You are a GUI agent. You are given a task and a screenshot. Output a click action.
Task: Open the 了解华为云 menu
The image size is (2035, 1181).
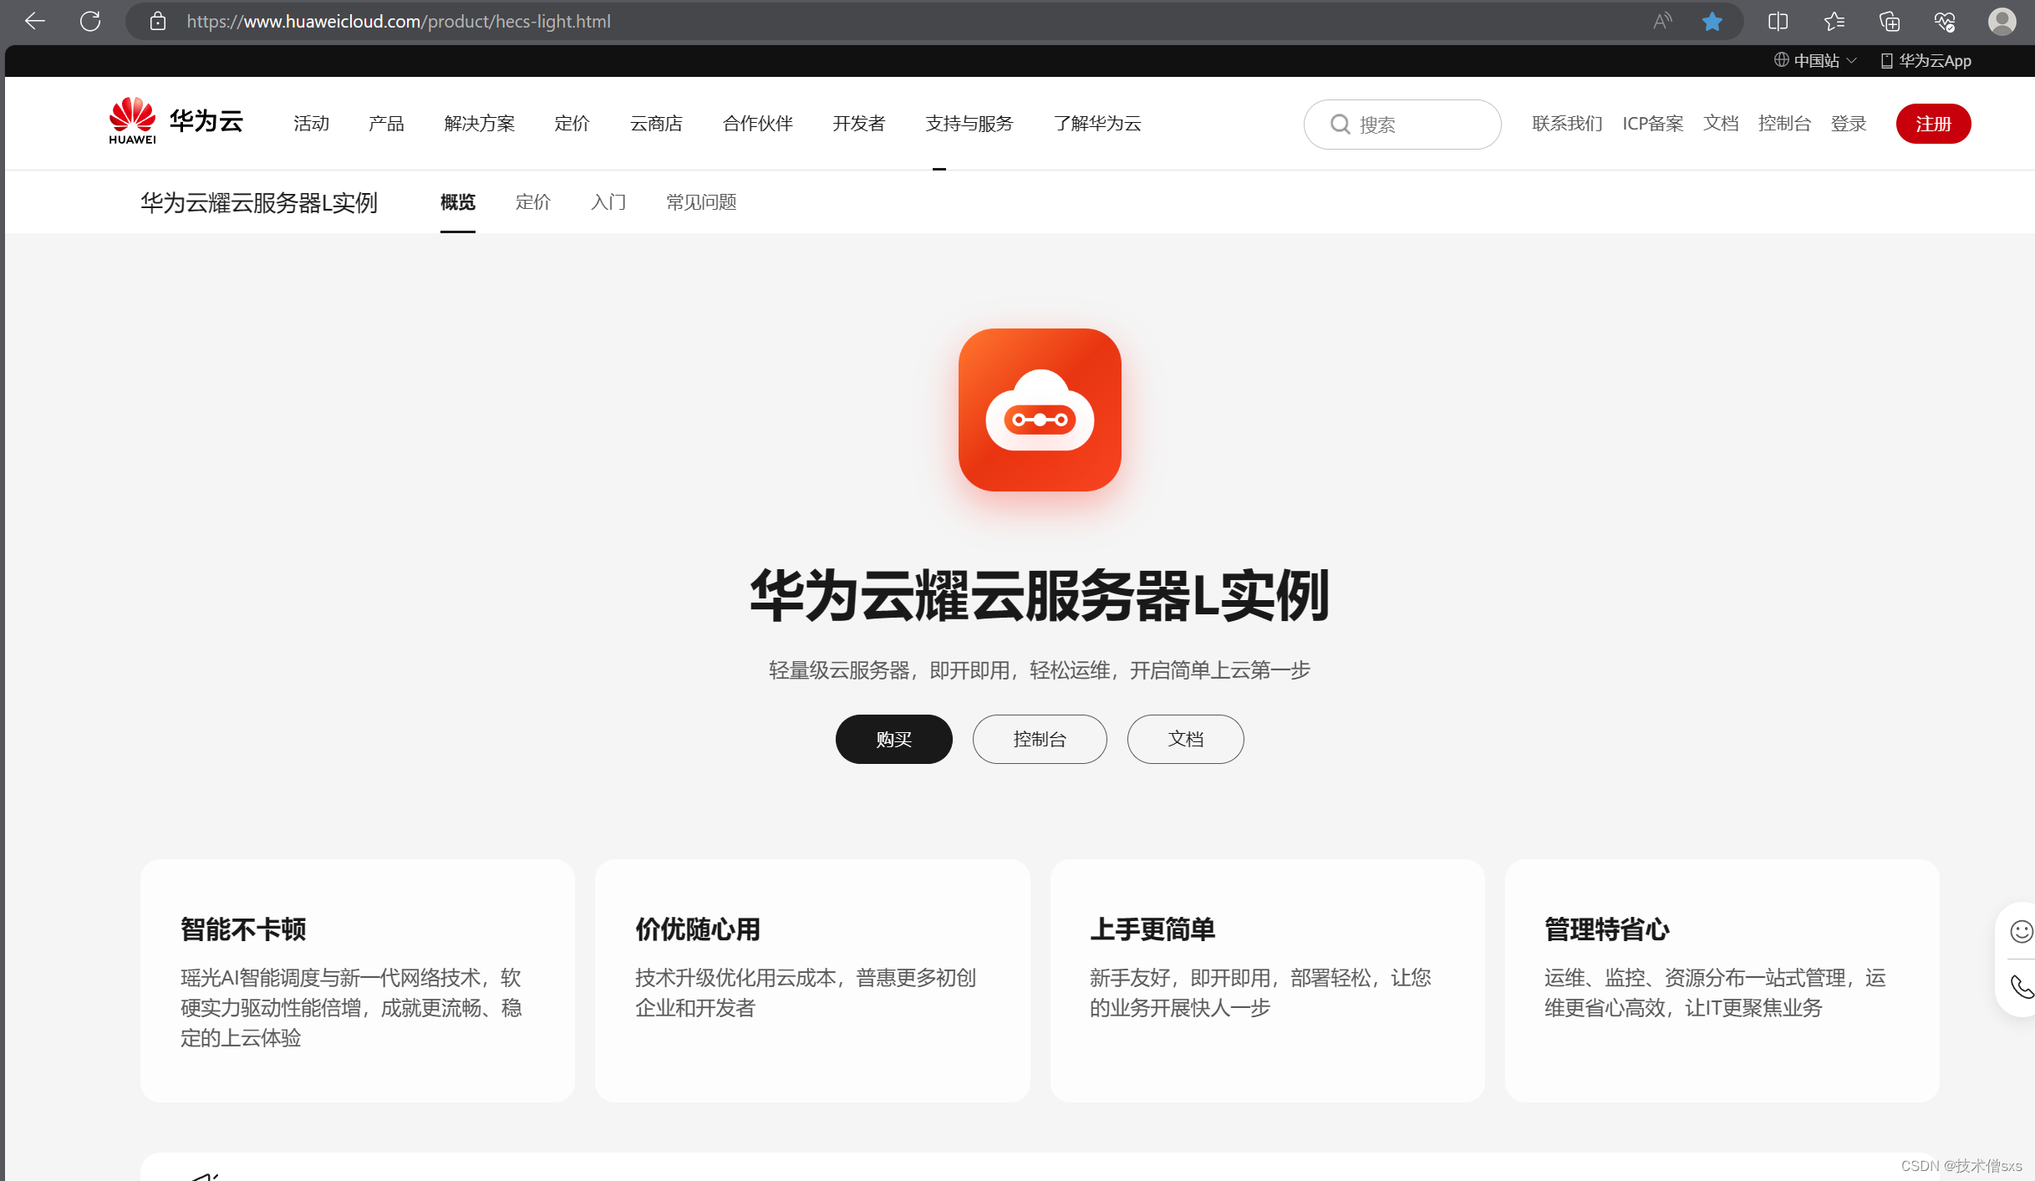1097,123
